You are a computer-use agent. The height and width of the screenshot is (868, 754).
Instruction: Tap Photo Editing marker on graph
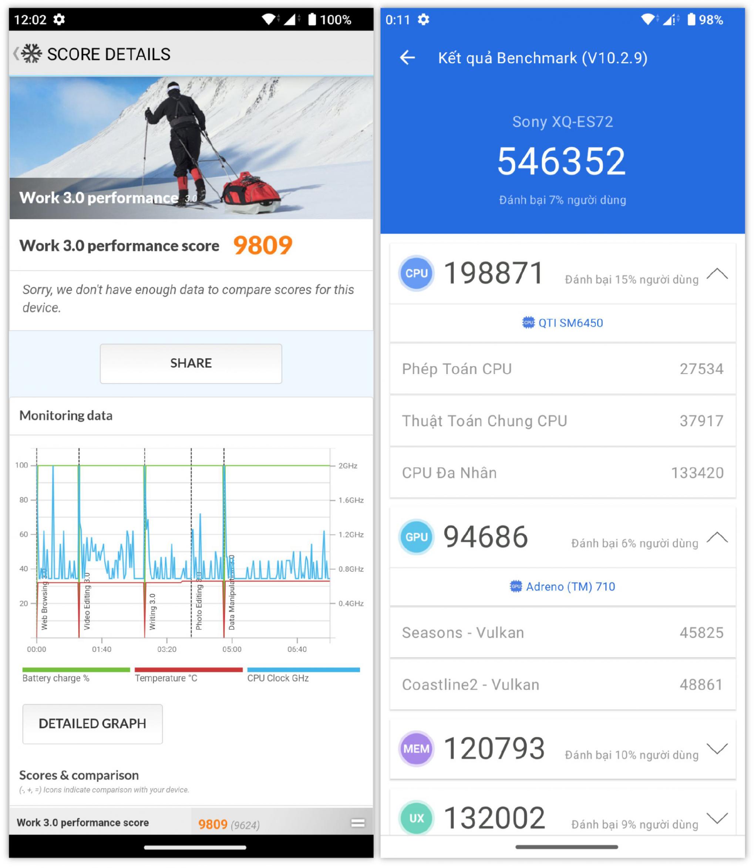coord(199,601)
